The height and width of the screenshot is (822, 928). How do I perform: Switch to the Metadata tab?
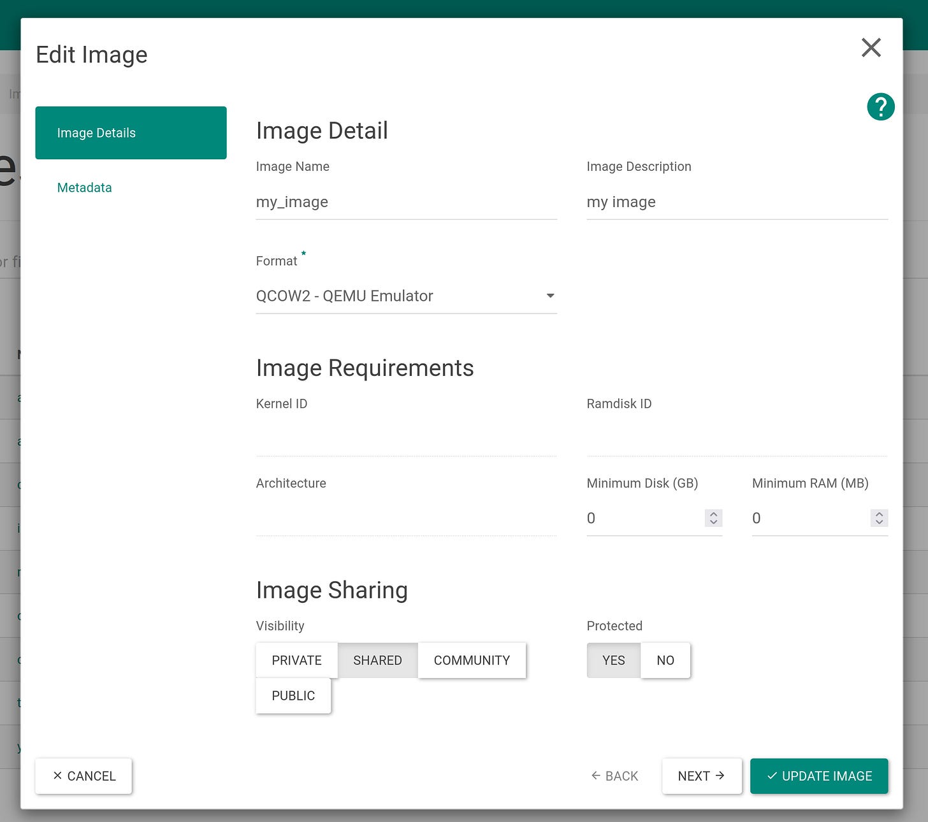click(x=84, y=187)
